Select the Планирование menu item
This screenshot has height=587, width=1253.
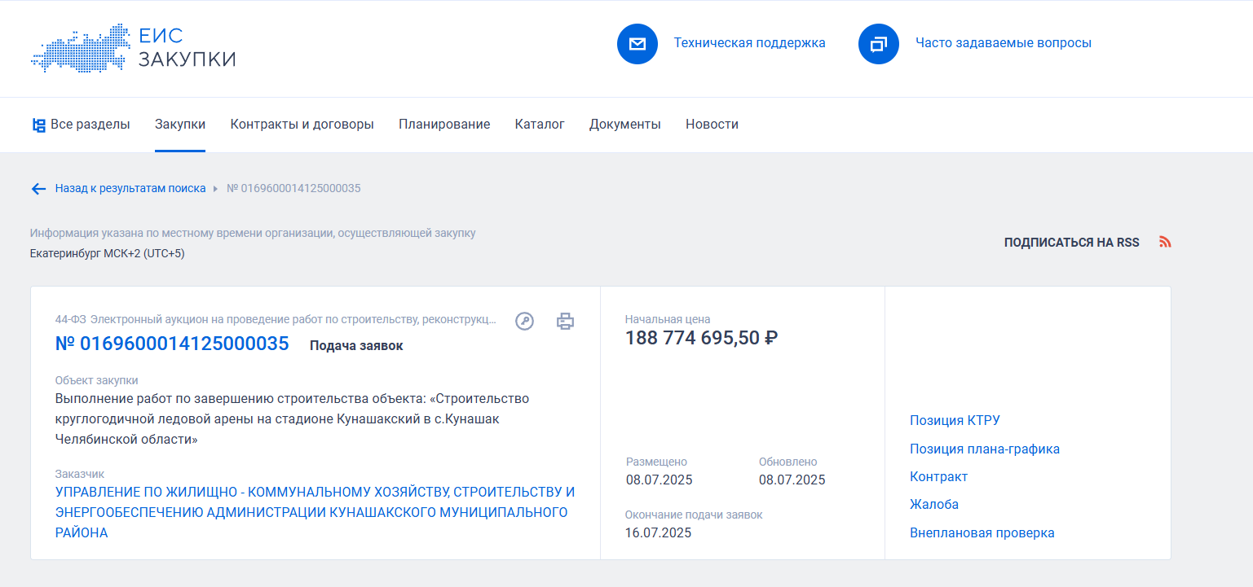tap(444, 125)
